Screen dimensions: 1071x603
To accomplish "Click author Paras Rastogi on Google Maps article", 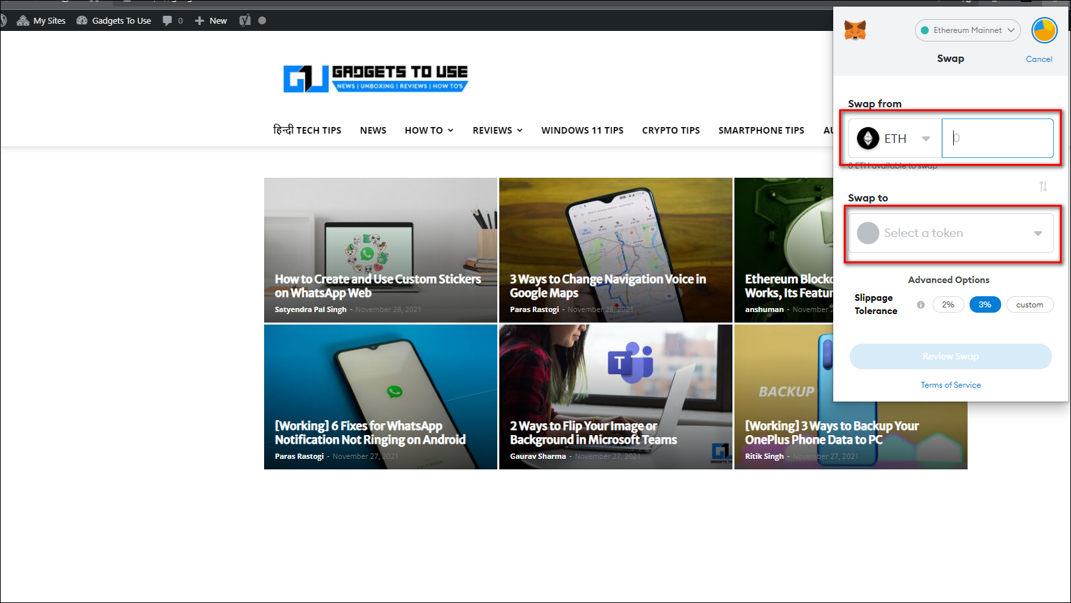I will 534,309.
